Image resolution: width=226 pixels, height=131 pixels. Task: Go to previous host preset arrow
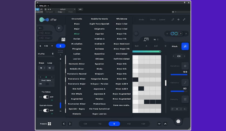point(48,9)
